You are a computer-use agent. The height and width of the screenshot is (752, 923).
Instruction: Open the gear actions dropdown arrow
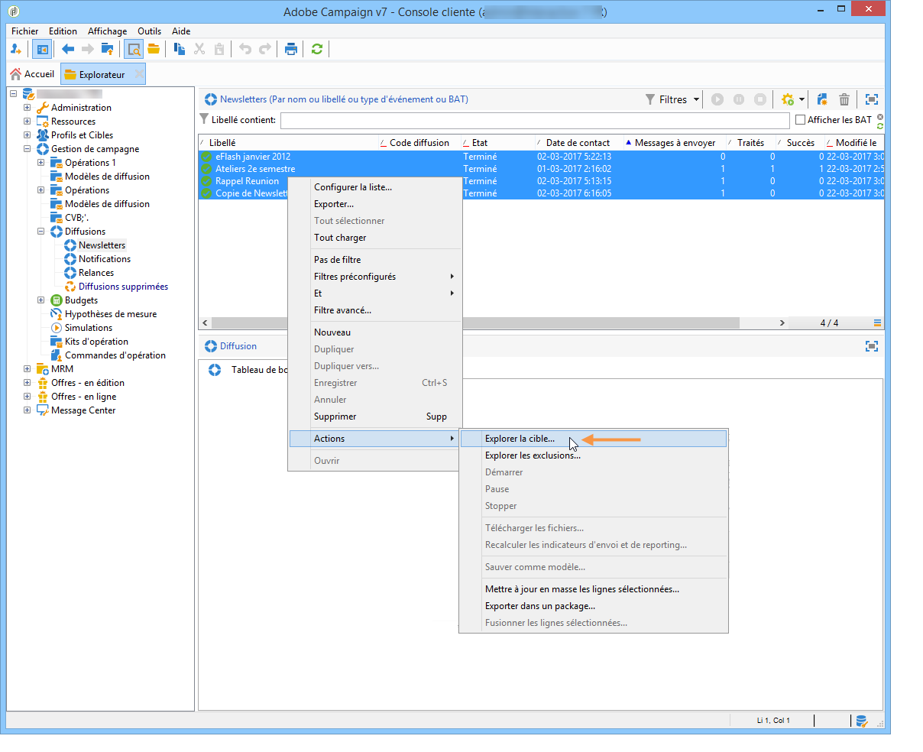(802, 99)
